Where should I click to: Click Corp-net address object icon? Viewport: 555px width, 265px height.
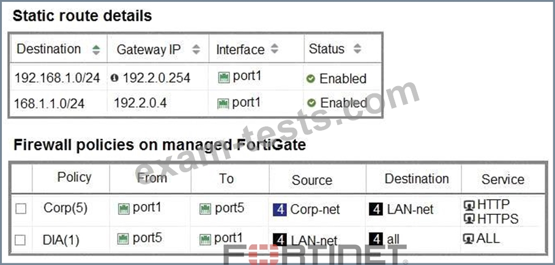[280, 209]
